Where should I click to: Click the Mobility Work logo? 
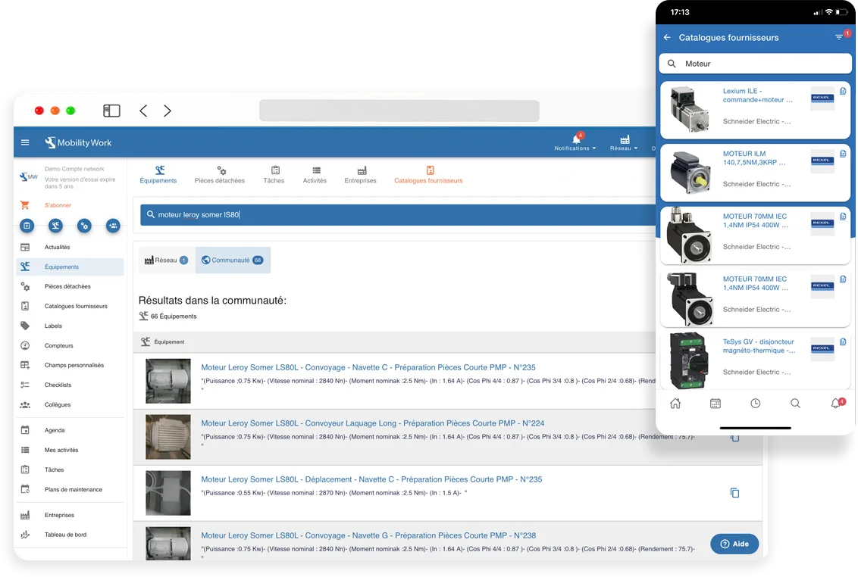click(x=78, y=143)
